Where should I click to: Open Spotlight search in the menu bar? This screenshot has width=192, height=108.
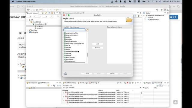click(x=153, y=1)
